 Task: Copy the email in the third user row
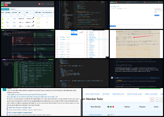pyautogui.click(x=33, y=25)
